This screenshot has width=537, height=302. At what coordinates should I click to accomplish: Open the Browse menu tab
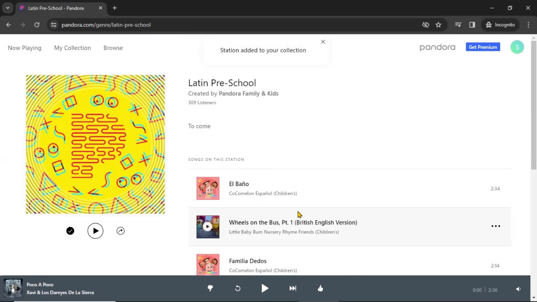[x=113, y=48]
